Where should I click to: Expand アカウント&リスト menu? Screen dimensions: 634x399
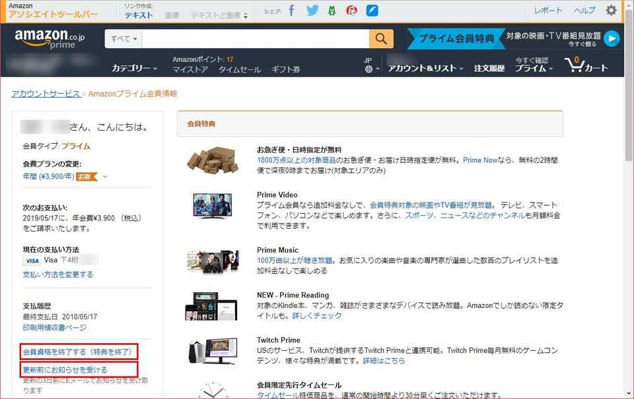(425, 68)
